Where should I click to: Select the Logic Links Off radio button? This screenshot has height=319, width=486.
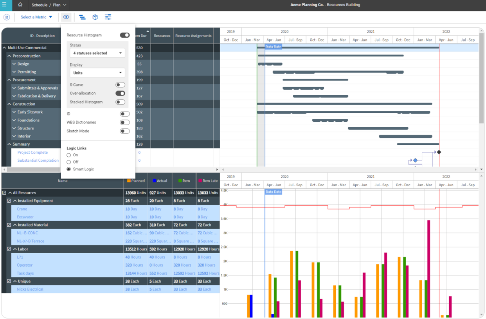click(x=69, y=162)
